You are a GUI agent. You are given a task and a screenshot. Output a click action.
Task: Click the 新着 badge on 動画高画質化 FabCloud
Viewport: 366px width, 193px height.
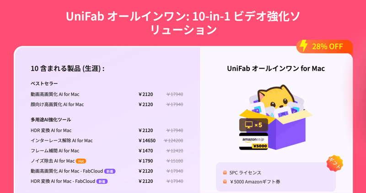(x=110, y=171)
